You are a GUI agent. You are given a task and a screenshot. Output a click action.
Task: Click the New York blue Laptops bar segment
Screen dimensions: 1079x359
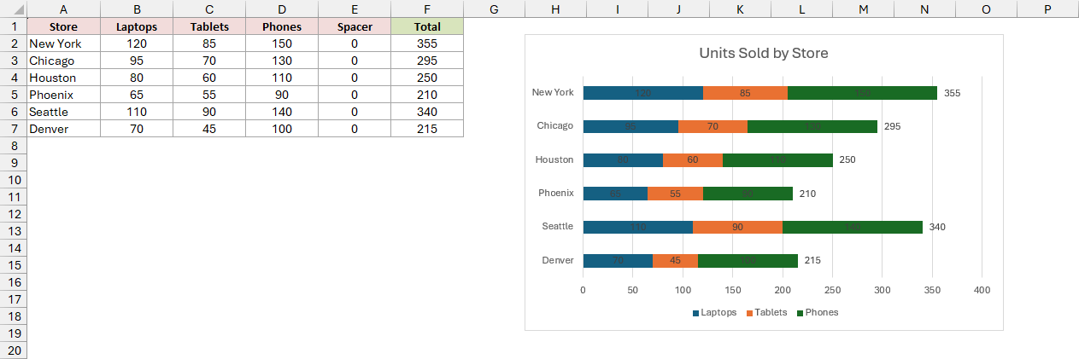[x=642, y=93]
